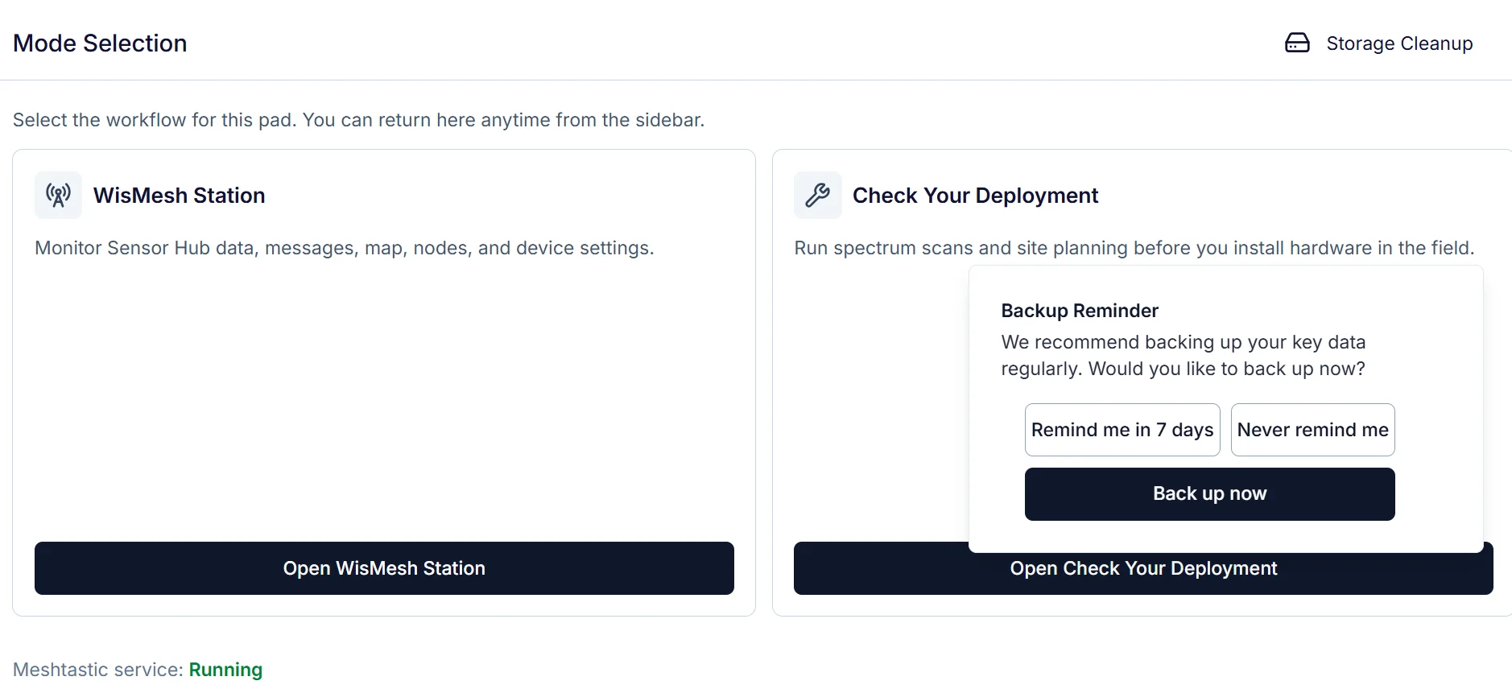The height and width of the screenshot is (689, 1512).
Task: Click the Mode Selection page title
Action: [x=100, y=43]
